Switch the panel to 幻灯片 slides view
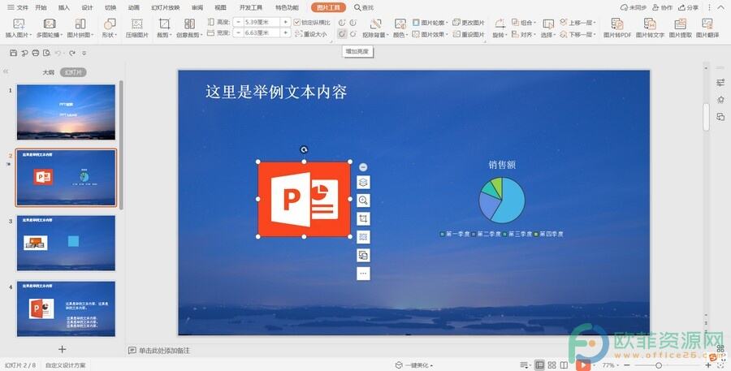The width and height of the screenshot is (731, 371). click(73, 72)
